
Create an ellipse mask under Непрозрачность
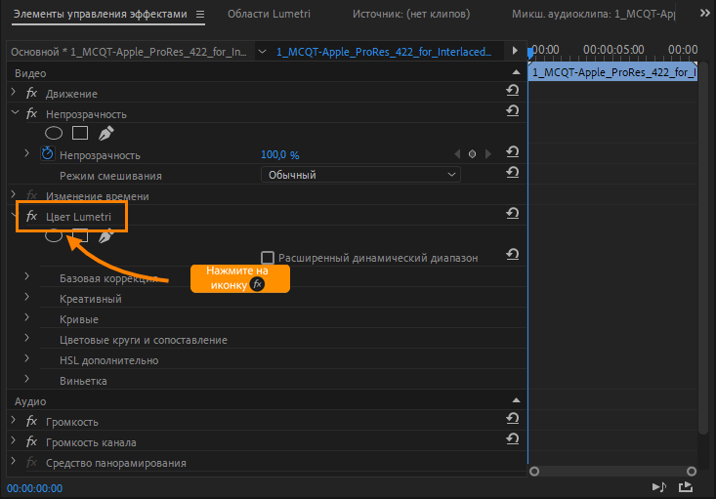[x=54, y=134]
